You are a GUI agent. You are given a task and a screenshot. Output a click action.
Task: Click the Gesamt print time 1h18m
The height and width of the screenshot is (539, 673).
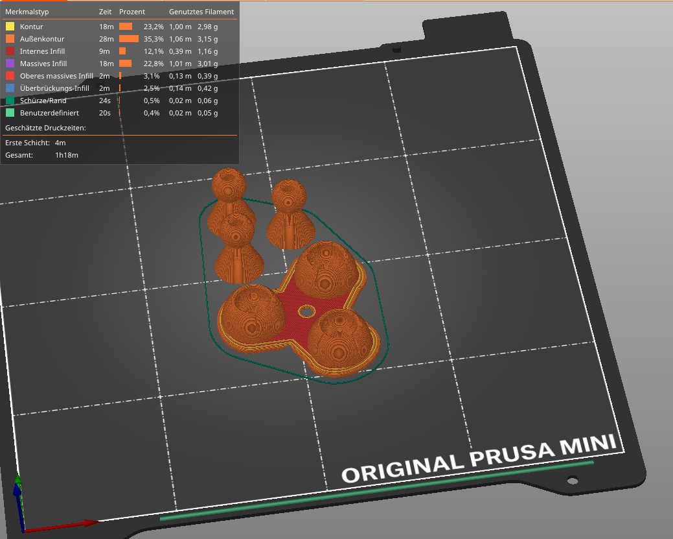(67, 155)
